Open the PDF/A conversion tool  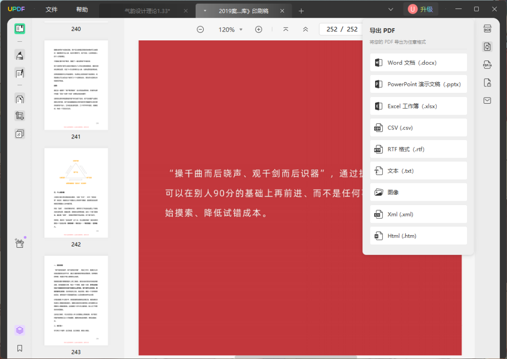pos(487,65)
